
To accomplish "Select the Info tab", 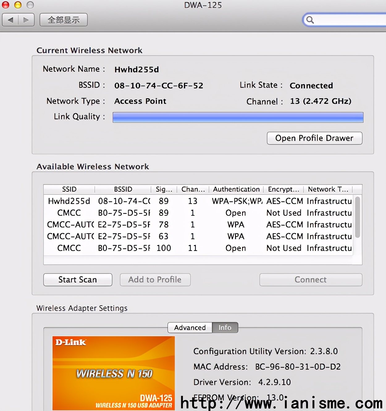I will click(x=225, y=328).
